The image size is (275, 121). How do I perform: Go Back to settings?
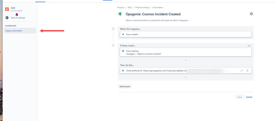click(18, 18)
